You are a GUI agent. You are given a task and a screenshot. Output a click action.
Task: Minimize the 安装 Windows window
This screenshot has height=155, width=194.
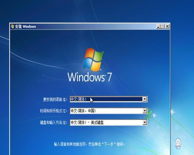click(158, 26)
